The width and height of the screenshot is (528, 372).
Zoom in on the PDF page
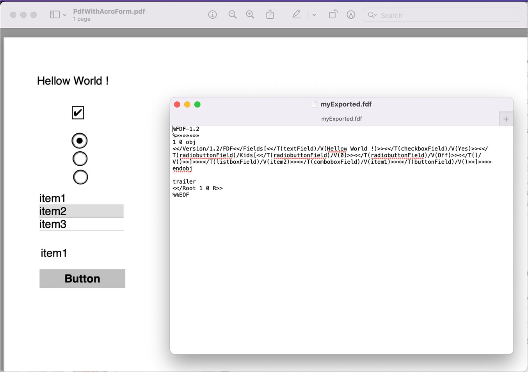point(250,15)
